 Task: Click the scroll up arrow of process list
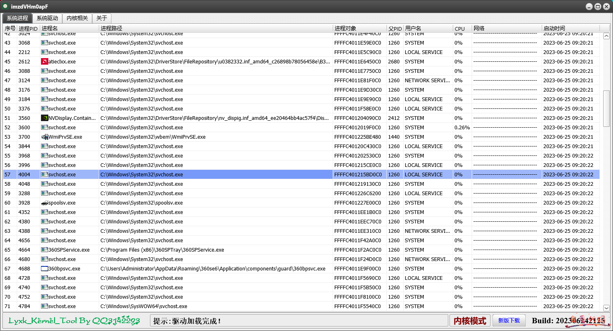[606, 36]
